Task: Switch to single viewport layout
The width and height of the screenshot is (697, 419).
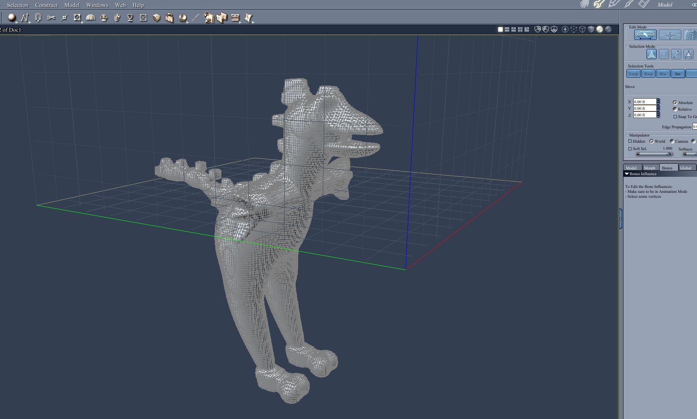Action: 500,29
